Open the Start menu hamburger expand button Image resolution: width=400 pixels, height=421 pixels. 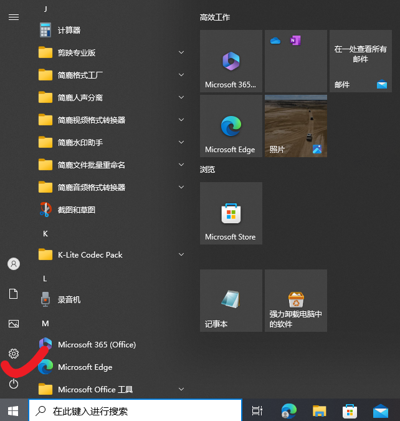14,17
